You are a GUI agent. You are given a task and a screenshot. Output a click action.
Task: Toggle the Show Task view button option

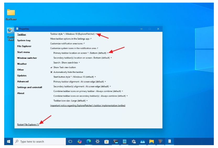pyautogui.click(x=64, y=67)
